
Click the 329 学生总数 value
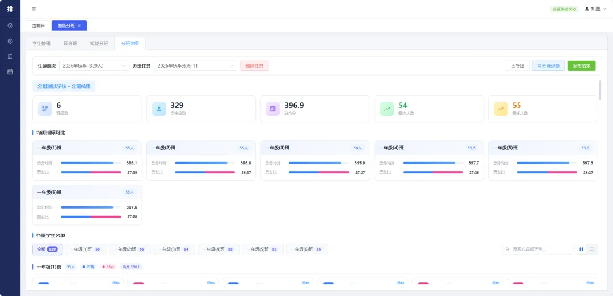tap(177, 105)
